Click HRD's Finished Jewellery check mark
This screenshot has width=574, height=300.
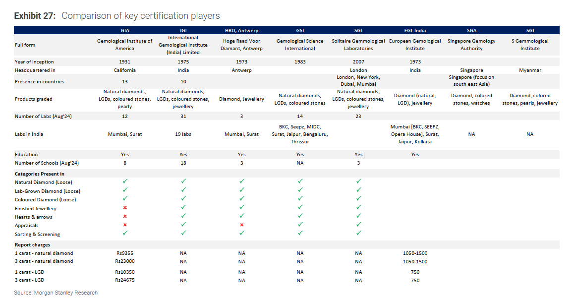point(241,207)
